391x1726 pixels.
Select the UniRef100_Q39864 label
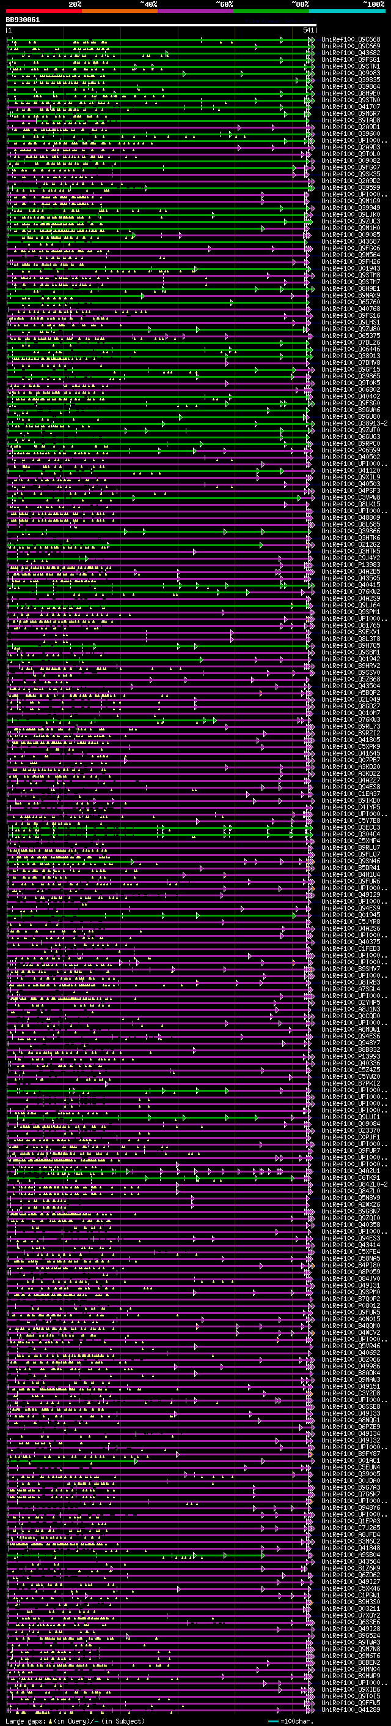coord(351,86)
